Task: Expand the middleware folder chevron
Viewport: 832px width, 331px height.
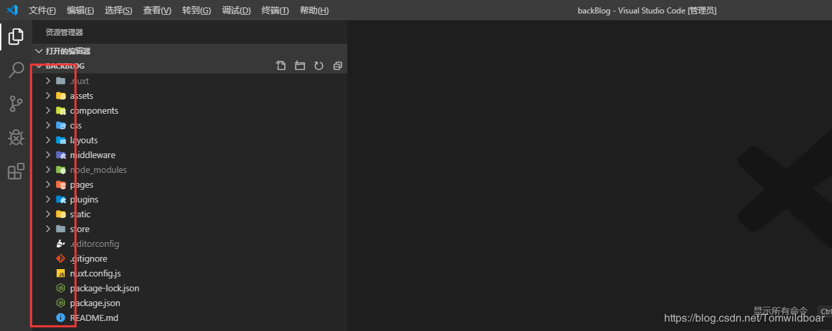Action: coord(48,155)
